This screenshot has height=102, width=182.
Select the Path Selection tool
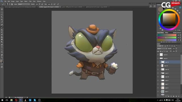coord(2,50)
